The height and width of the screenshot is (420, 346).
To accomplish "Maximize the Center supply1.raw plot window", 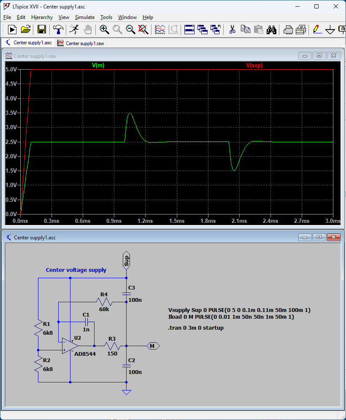I will pyautogui.click(x=319, y=56).
